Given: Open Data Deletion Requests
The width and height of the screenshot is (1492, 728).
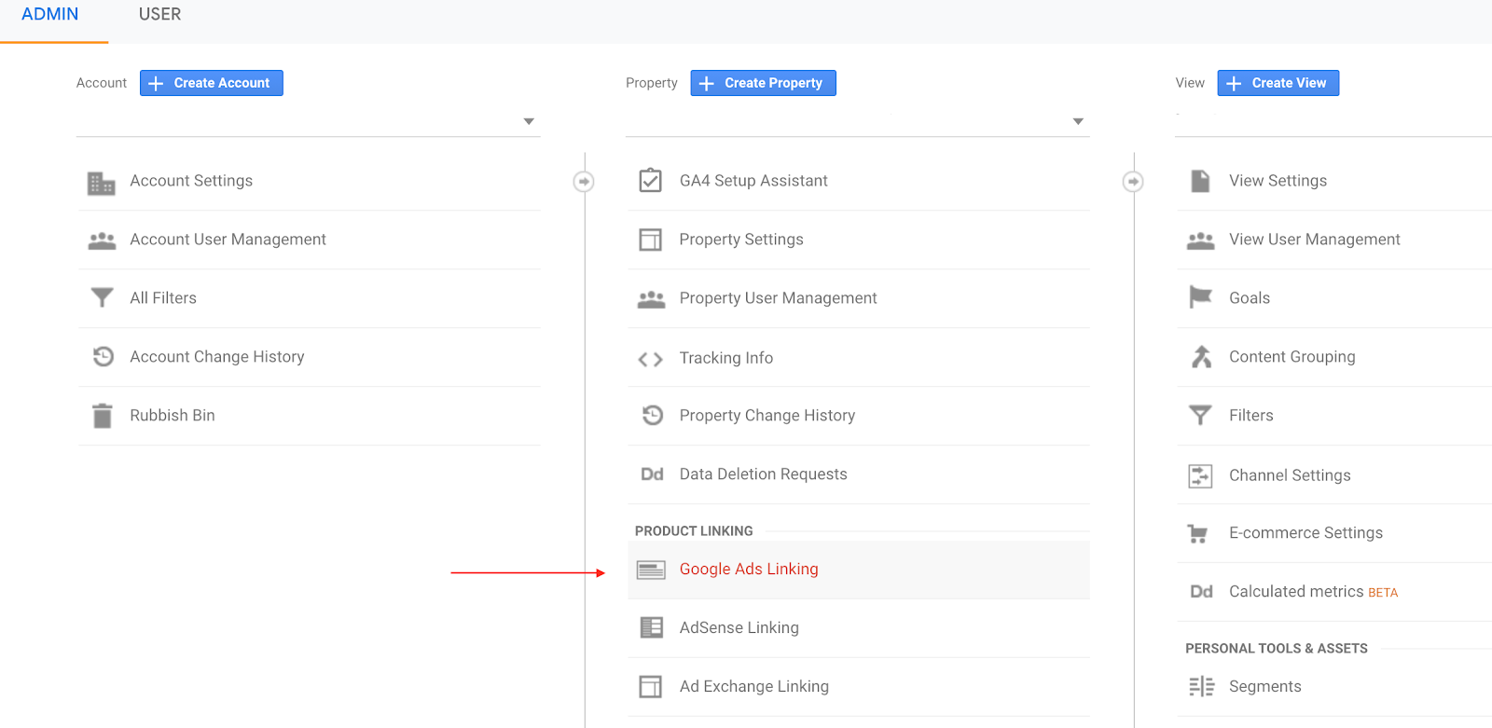Looking at the screenshot, I should 763,474.
